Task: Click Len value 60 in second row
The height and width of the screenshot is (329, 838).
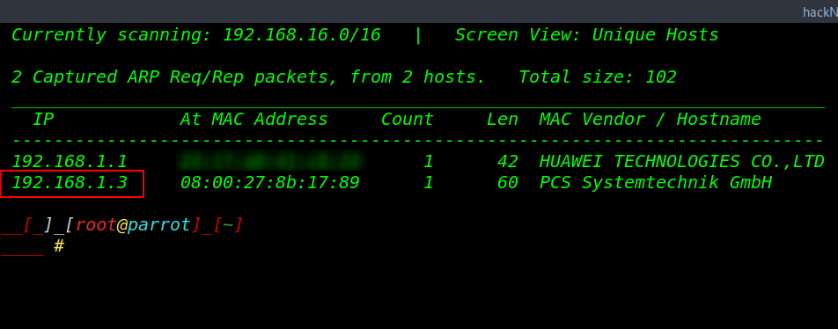Action: pos(507,183)
